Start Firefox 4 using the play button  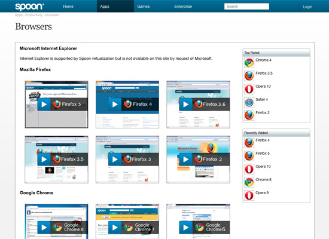click(115, 104)
